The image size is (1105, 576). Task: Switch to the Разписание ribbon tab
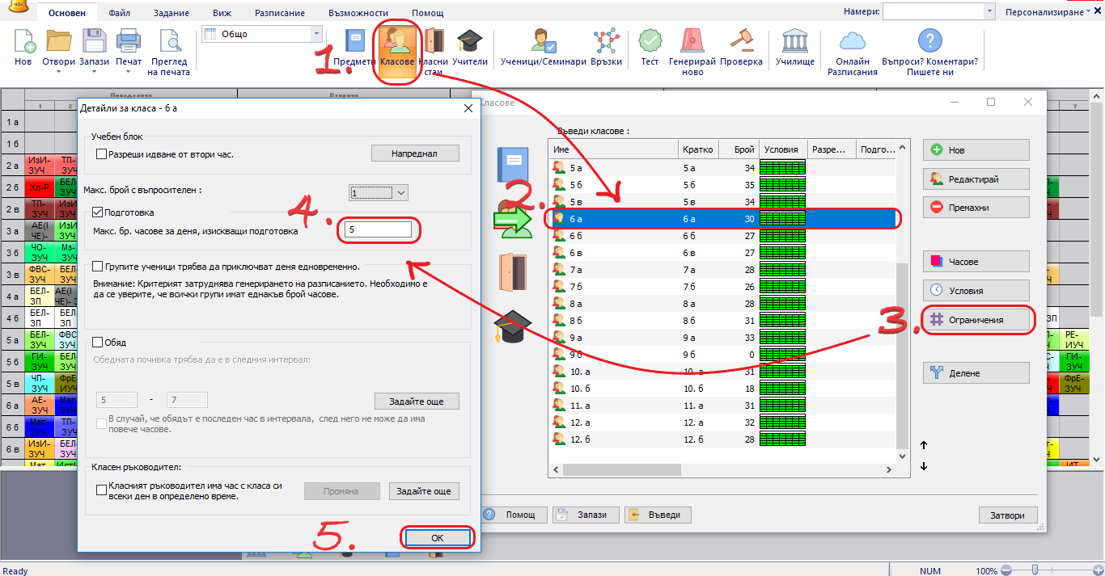click(279, 14)
